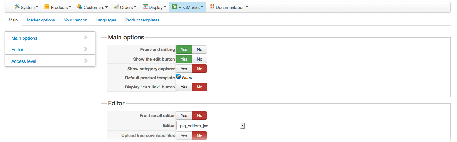Expand the Access level sidebar chevron

(x=86, y=61)
